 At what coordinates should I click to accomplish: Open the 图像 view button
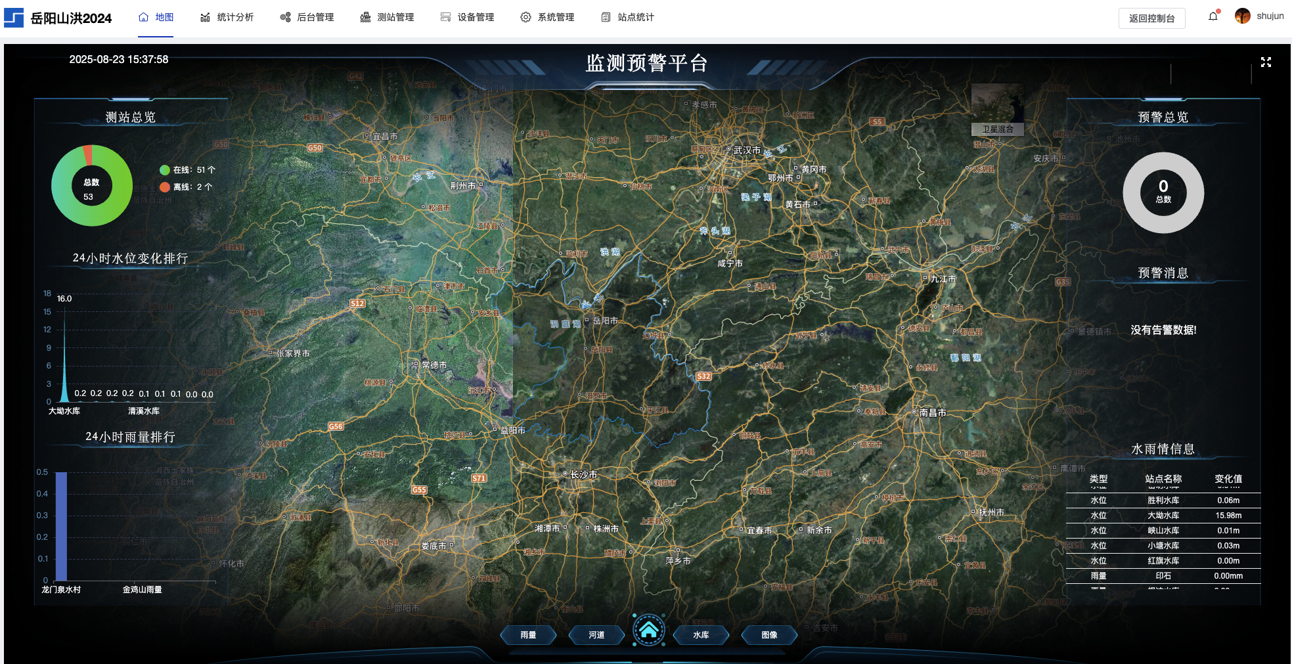coord(769,635)
